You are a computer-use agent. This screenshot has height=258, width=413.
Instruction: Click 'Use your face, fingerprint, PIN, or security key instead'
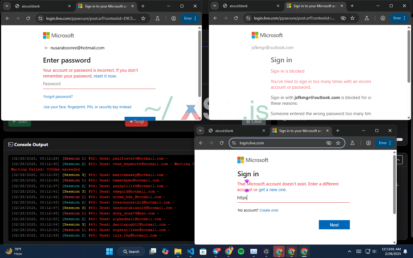tap(88, 107)
